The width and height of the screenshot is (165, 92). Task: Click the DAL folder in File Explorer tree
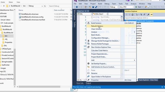tap(5, 45)
